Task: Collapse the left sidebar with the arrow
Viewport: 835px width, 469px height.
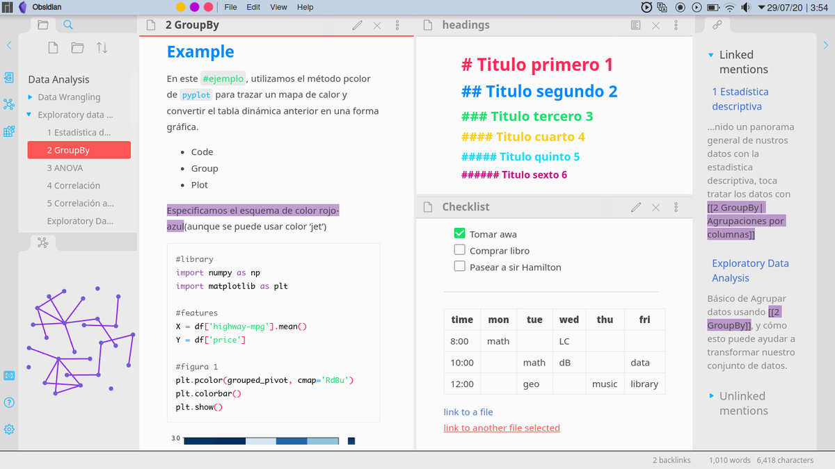Action: [9, 45]
